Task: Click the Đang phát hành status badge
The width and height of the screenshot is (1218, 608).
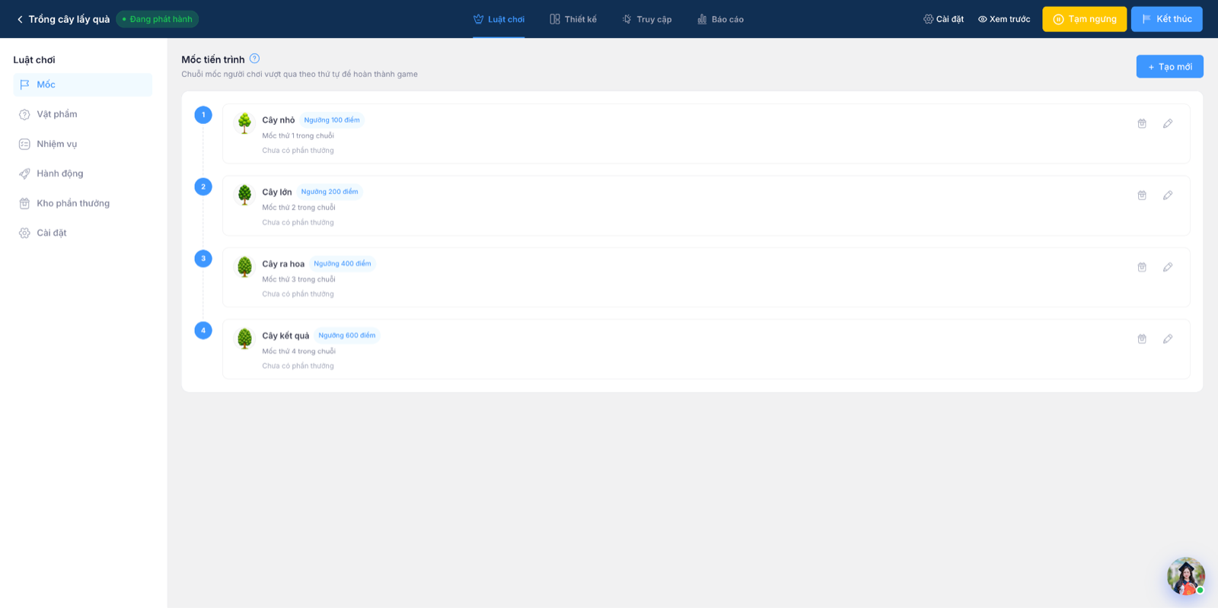Action: coord(158,19)
